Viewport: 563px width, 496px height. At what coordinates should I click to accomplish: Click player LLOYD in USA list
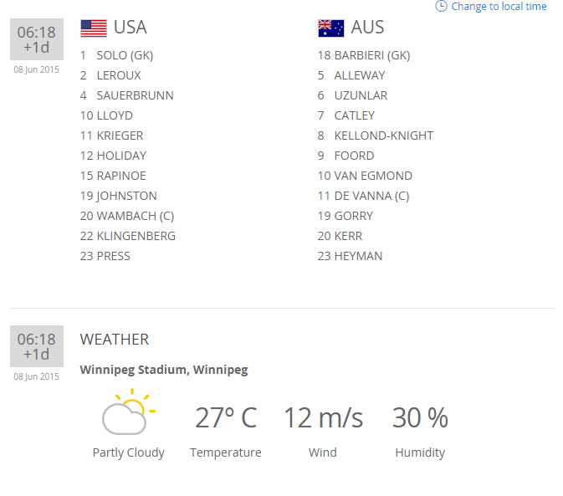[115, 115]
